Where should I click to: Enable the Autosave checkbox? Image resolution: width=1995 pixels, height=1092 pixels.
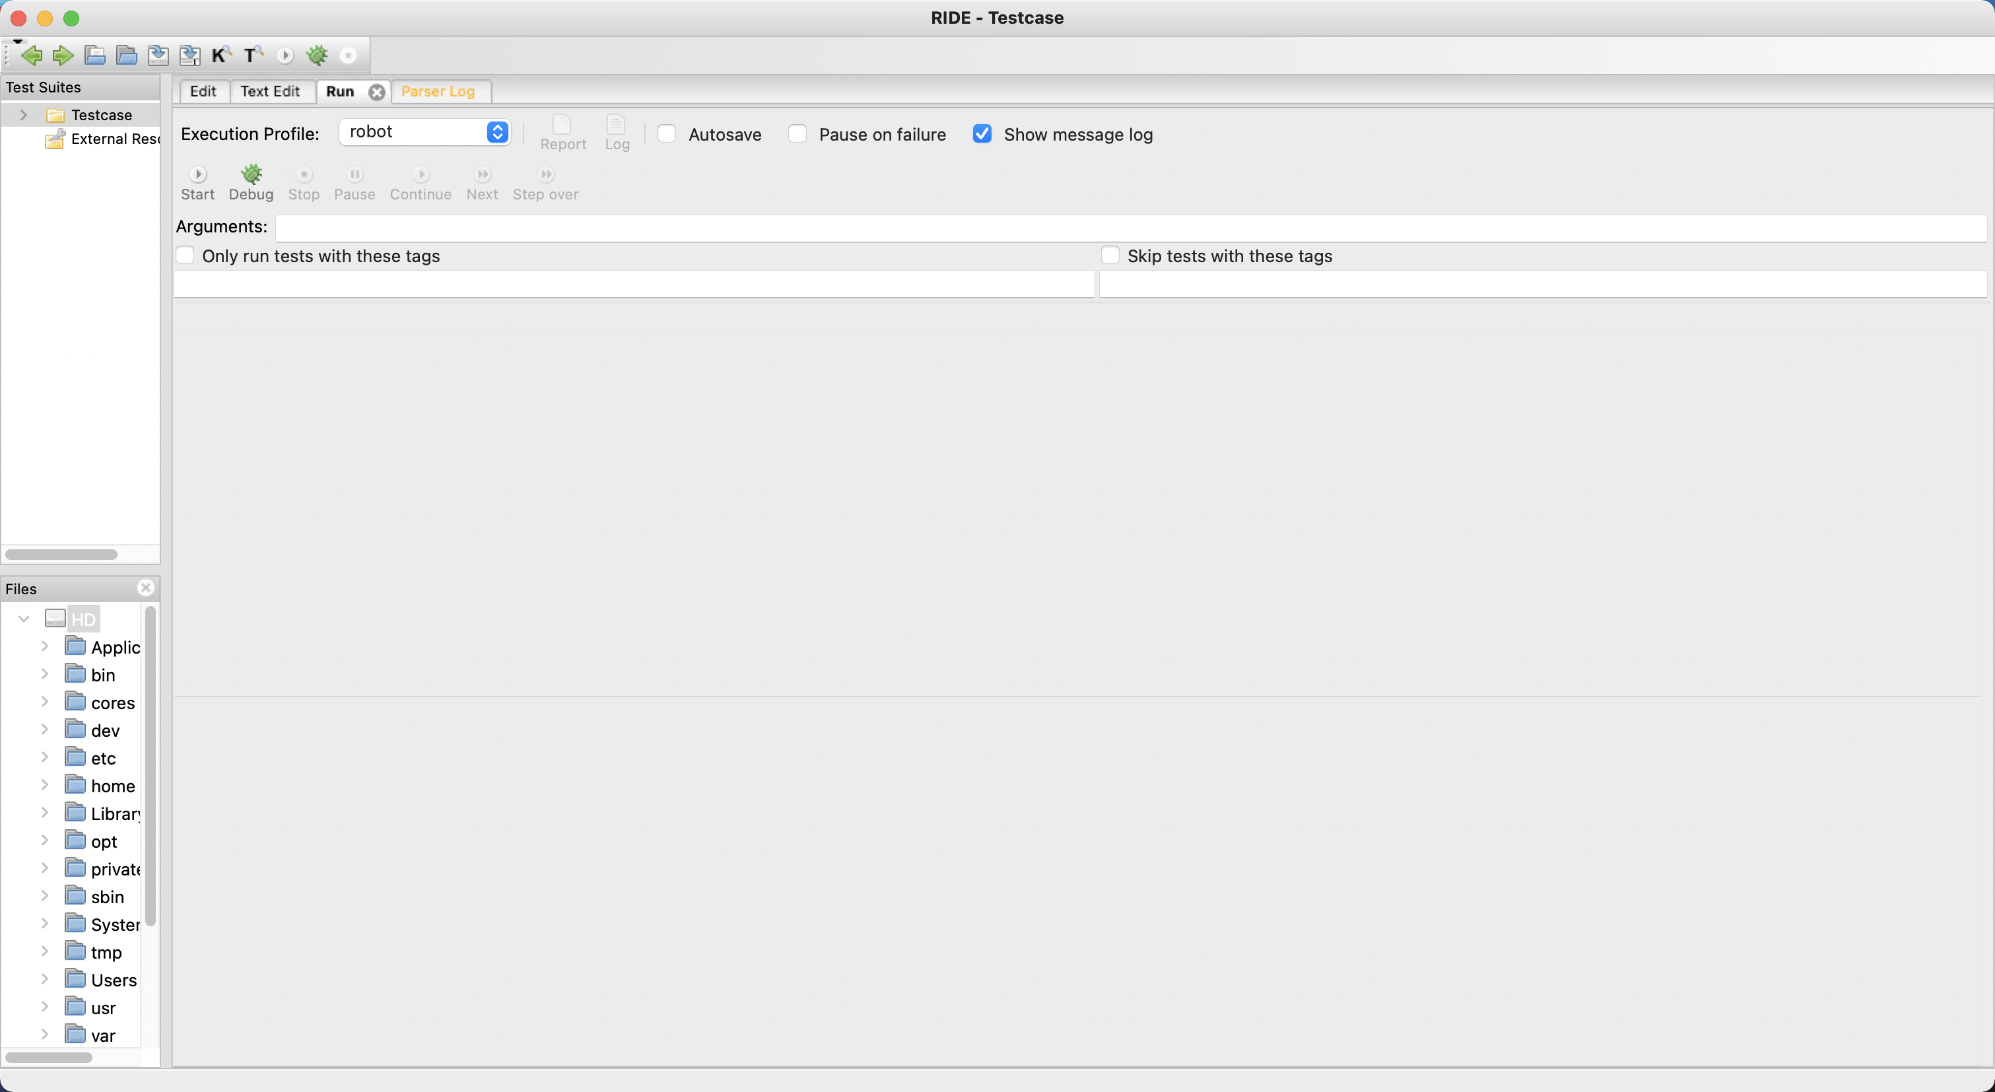667,134
